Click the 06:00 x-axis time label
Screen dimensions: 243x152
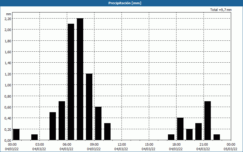click(67, 145)
